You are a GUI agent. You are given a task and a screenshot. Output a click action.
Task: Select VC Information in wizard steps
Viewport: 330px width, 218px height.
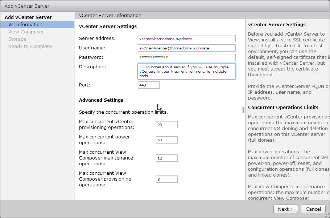click(25, 25)
